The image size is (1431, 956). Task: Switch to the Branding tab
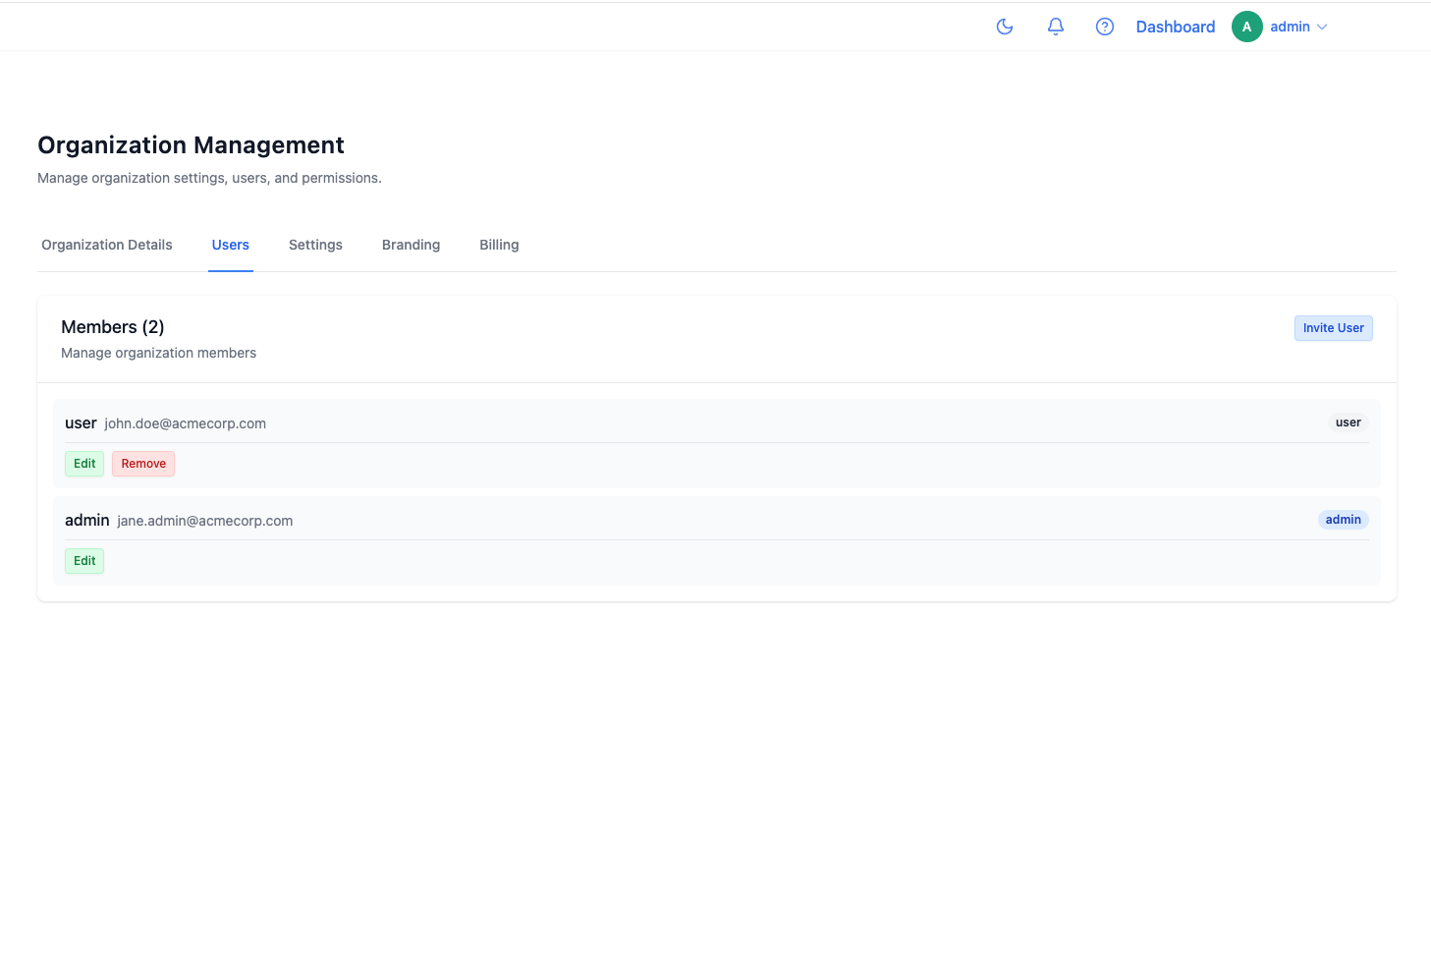pos(411,245)
